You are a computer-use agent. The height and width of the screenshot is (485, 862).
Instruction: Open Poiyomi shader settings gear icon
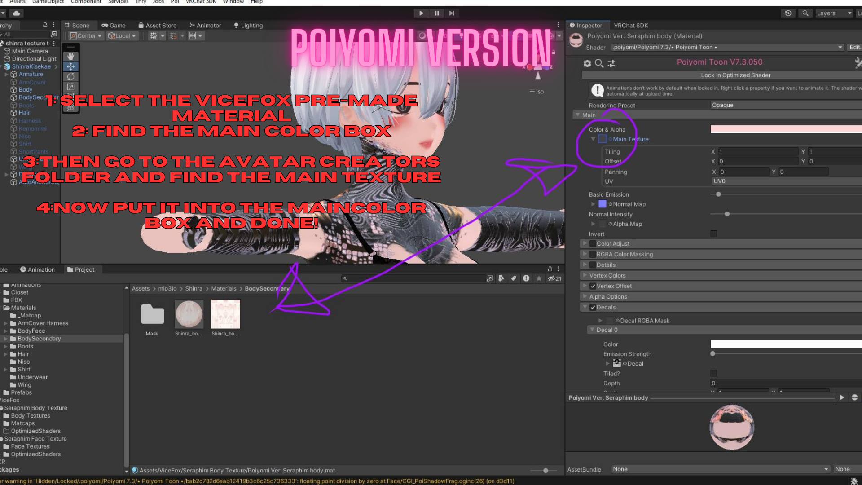[x=587, y=63]
